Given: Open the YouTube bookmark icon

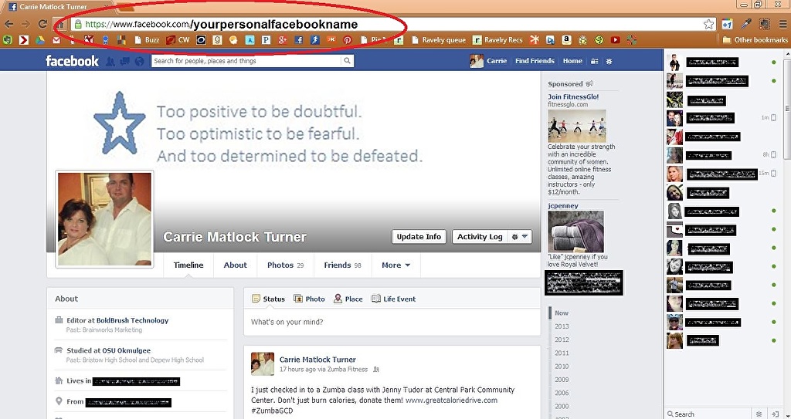Looking at the screenshot, I should point(615,40).
